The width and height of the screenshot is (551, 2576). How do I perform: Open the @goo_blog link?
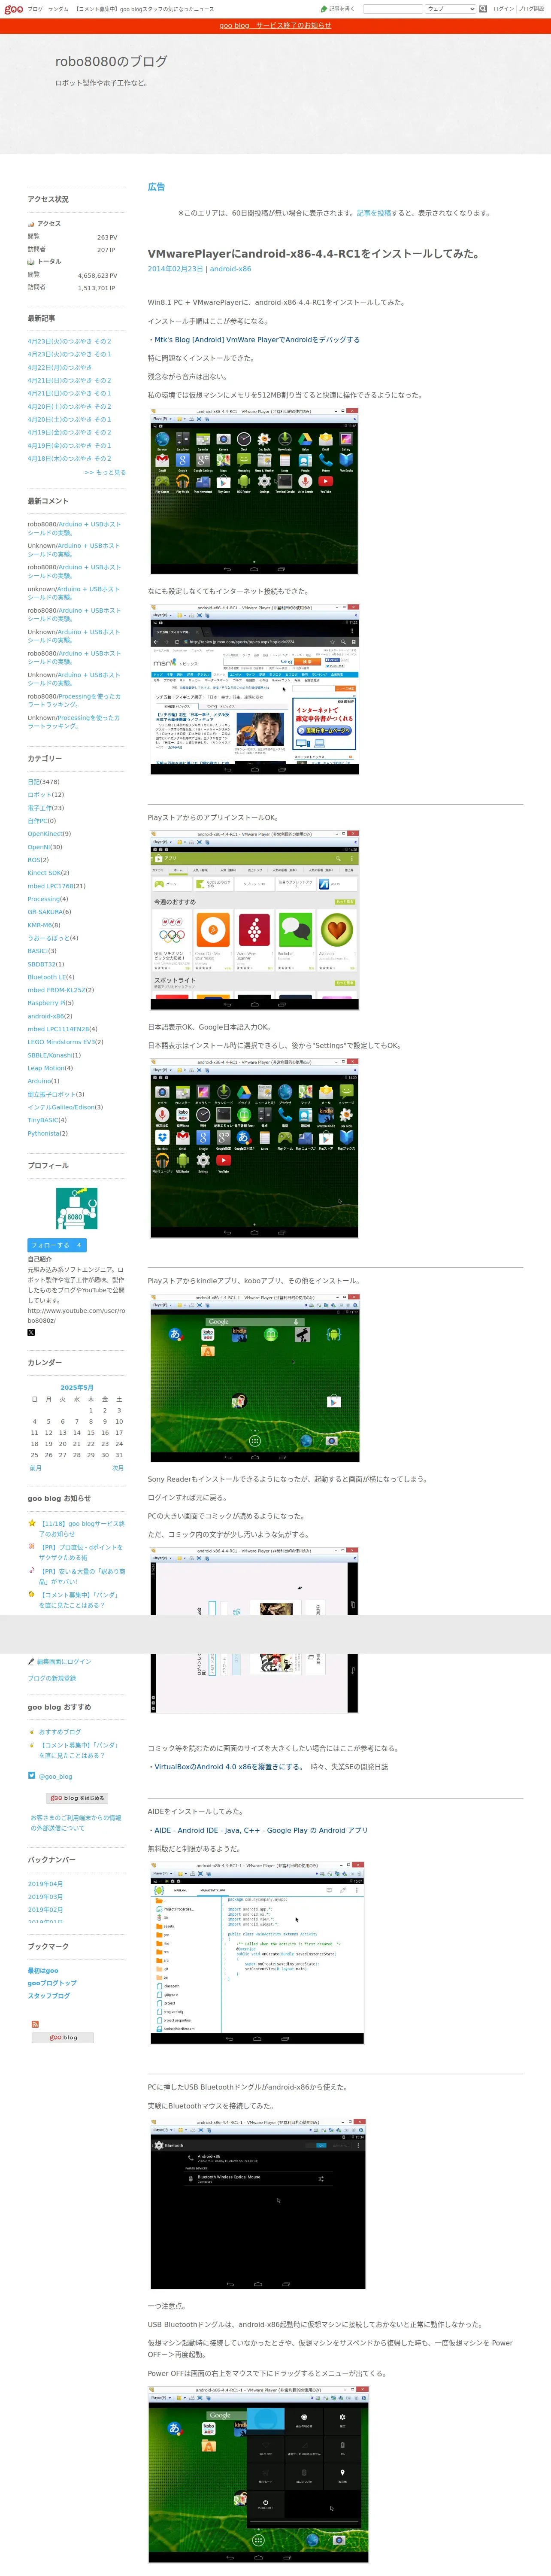pyautogui.click(x=56, y=1777)
